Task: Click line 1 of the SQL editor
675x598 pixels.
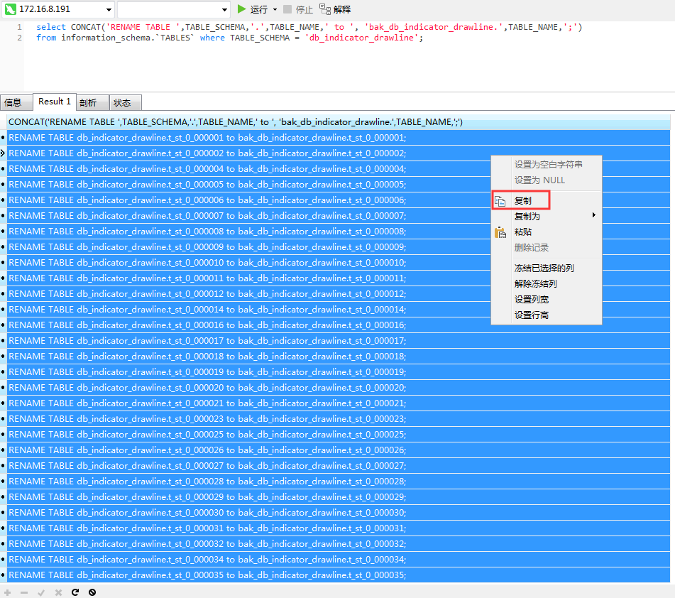Action: (309, 27)
